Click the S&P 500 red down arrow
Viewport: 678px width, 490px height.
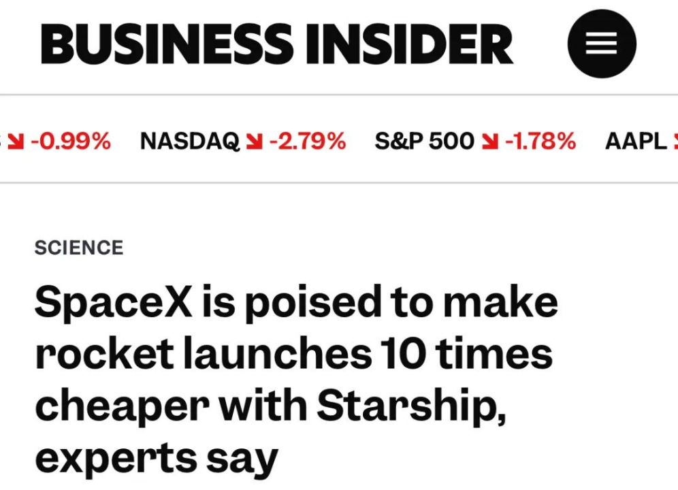[489, 142]
